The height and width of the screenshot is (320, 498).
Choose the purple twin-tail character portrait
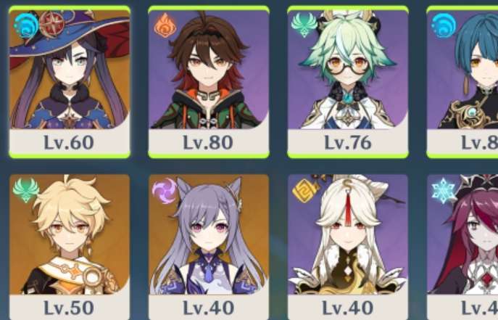pyautogui.click(x=209, y=234)
